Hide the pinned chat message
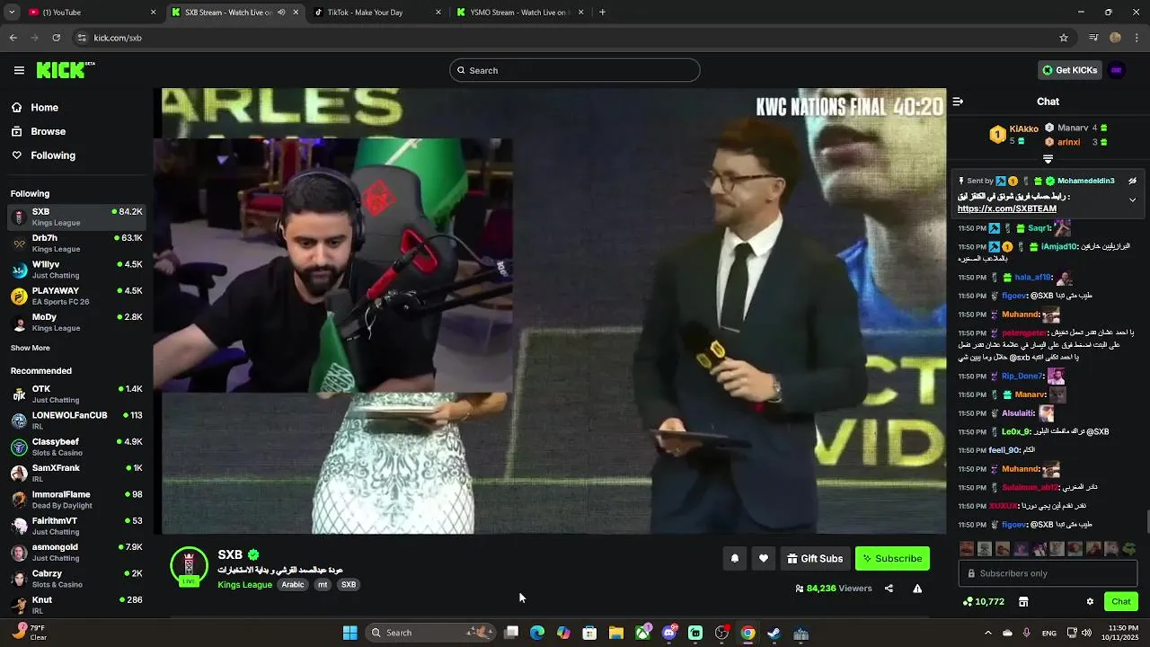1150x647 pixels. coord(1133,181)
